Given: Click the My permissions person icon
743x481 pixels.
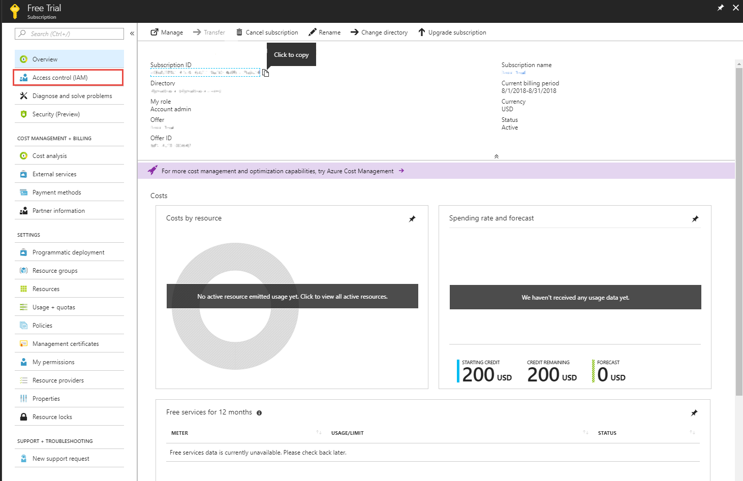Looking at the screenshot, I should pyautogui.click(x=23, y=362).
